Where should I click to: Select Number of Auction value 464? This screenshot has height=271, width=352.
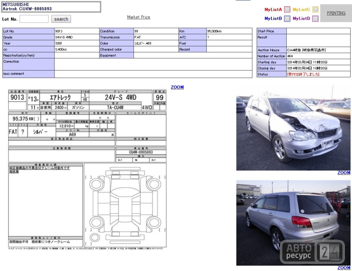point(290,56)
